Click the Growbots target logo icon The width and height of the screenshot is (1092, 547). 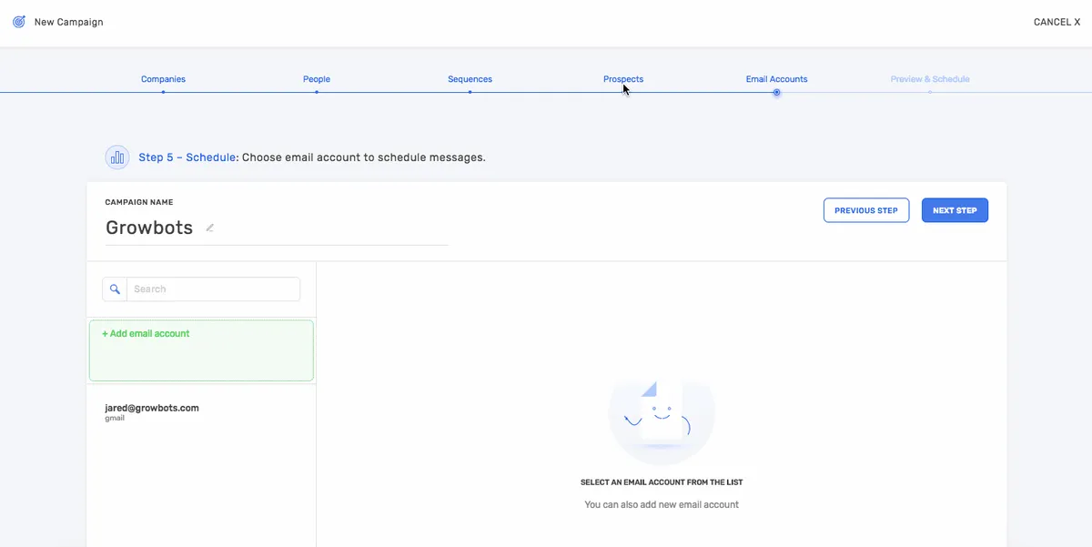[x=19, y=22]
